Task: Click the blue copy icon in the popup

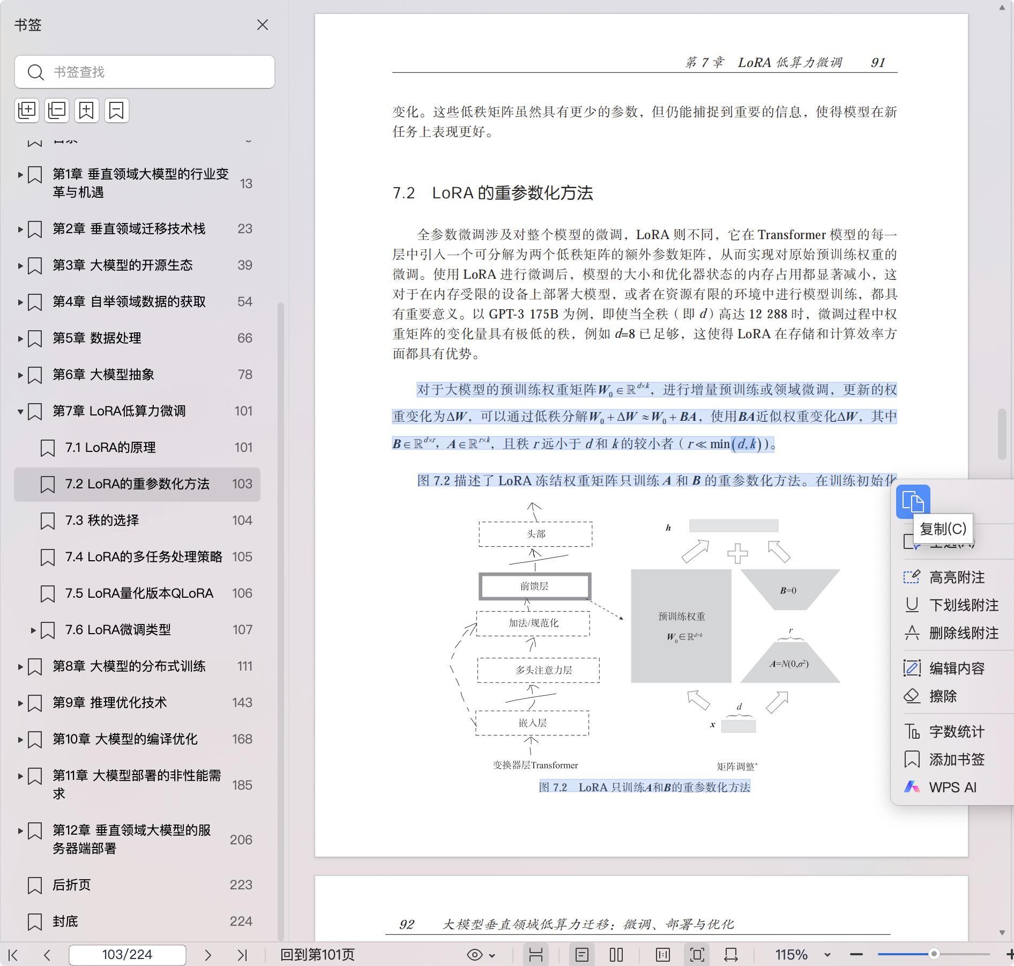Action: (913, 502)
